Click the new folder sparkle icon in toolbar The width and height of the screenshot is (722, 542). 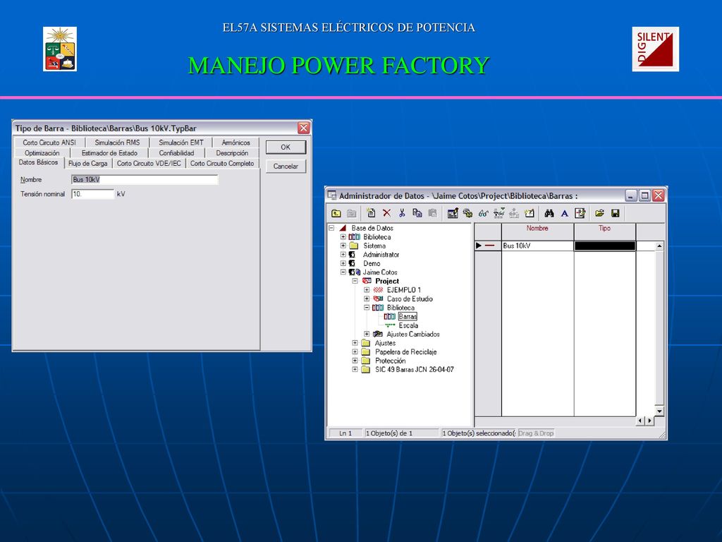[529, 213]
